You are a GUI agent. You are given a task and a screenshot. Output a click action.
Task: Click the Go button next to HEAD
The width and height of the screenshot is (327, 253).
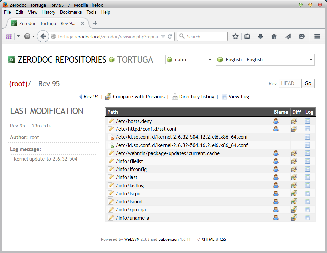point(308,83)
